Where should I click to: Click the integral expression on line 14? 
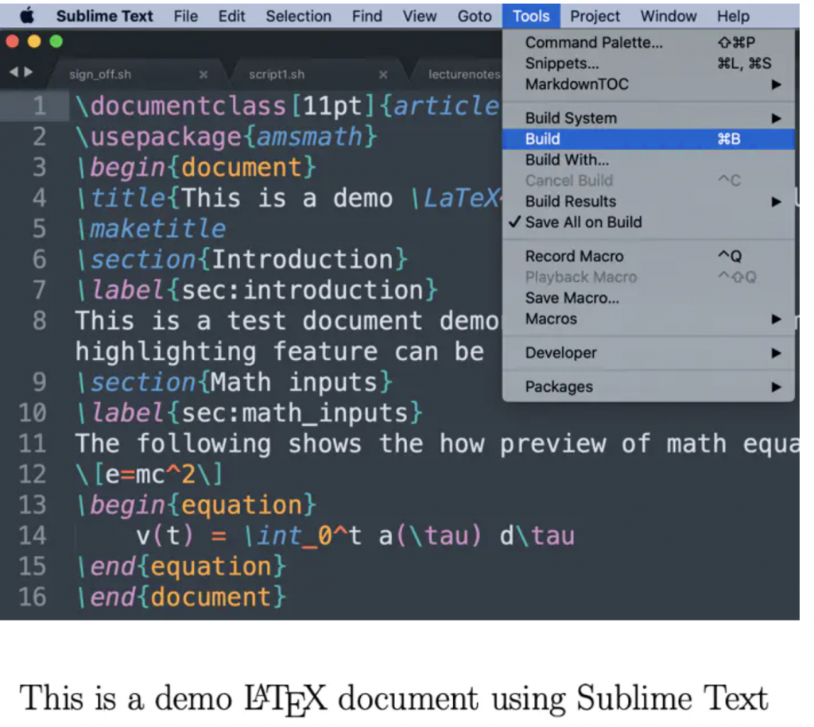click(x=355, y=536)
